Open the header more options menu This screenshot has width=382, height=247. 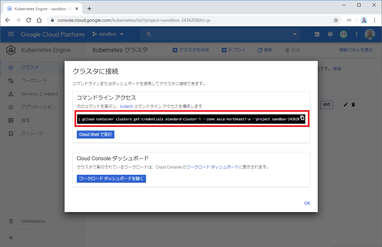pos(356,34)
